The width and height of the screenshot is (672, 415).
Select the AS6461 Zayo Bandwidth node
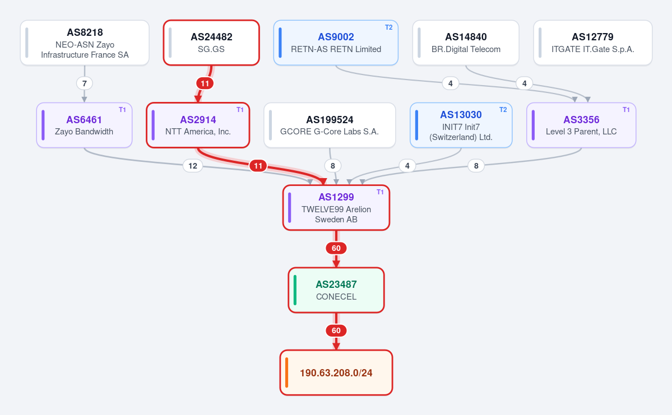tap(85, 125)
